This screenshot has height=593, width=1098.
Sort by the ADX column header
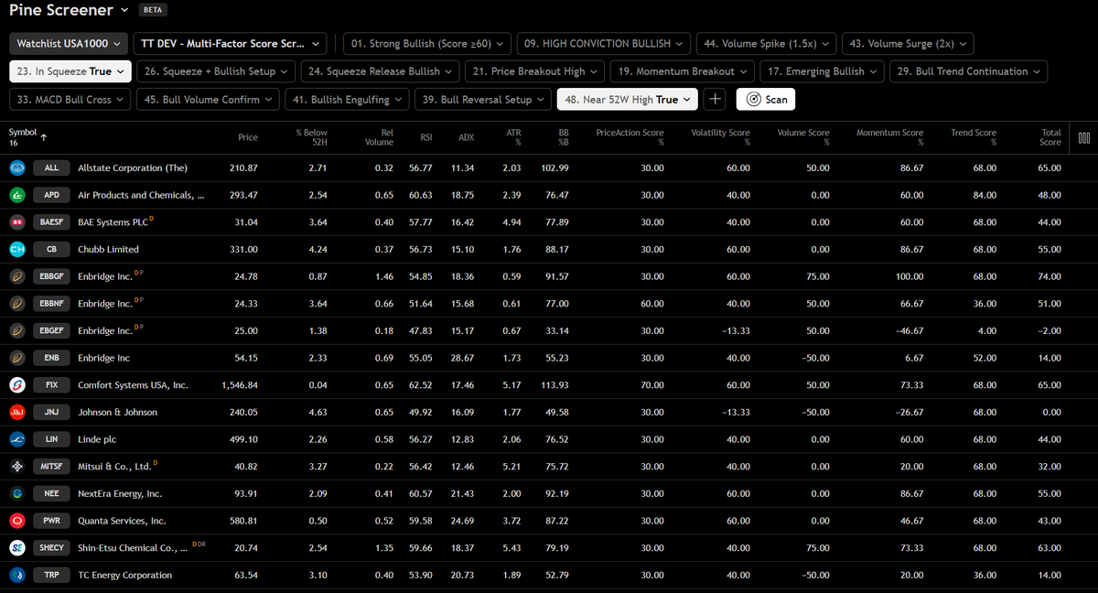coord(466,137)
